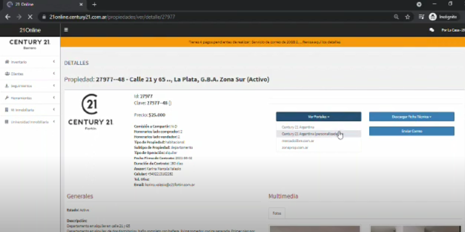Open the Inventario sidebar menu
This screenshot has height=232, width=465.
30,62
